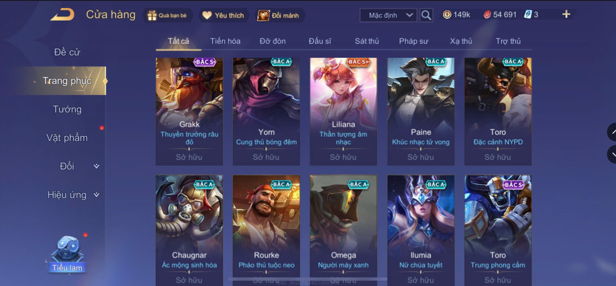Click the gold coin balance icon
This screenshot has height=286, width=616.
coord(447,15)
